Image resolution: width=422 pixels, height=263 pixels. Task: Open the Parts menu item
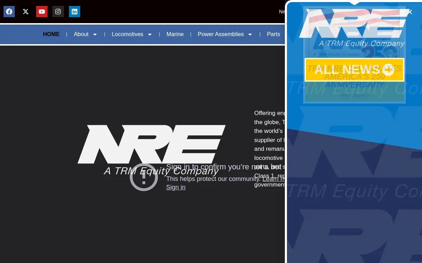click(x=274, y=34)
